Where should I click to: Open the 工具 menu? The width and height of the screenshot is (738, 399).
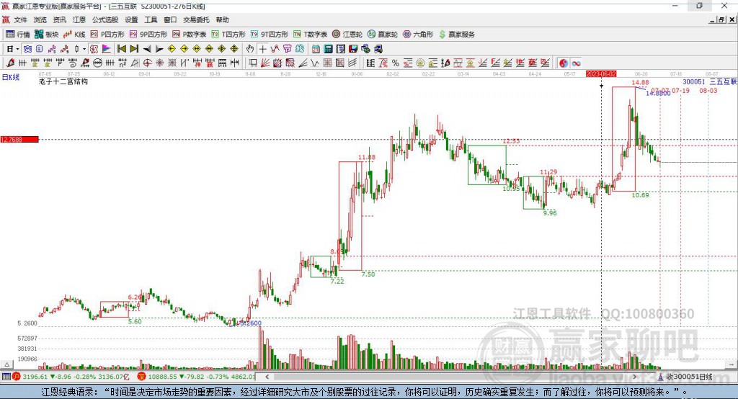click(151, 19)
